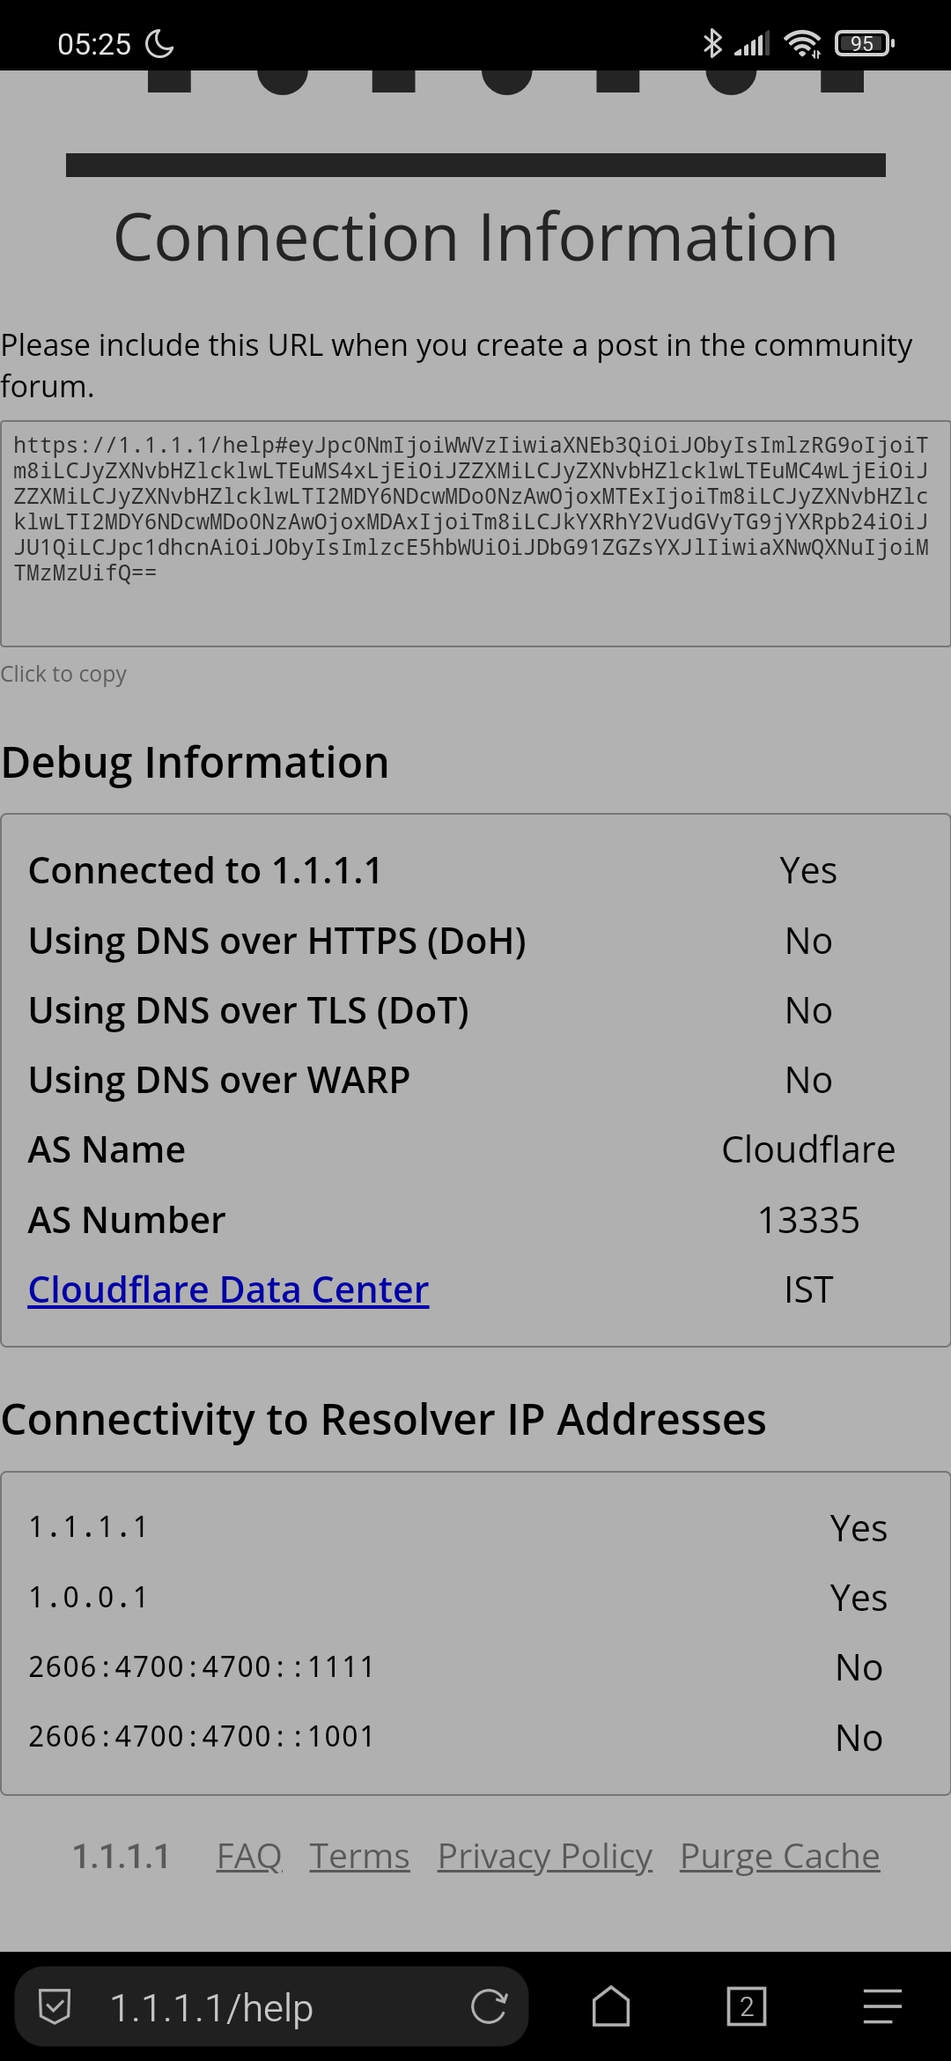951x2061 pixels.
Task: Tap the battery indicator in status bar
Action: pos(864,43)
